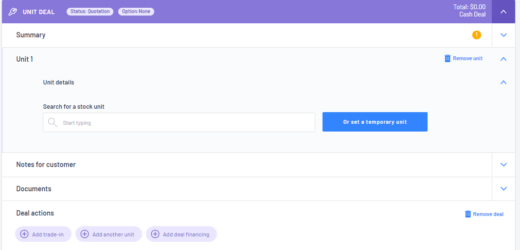This screenshot has width=520, height=250.
Task: Expand the Documents section
Action: click(503, 189)
